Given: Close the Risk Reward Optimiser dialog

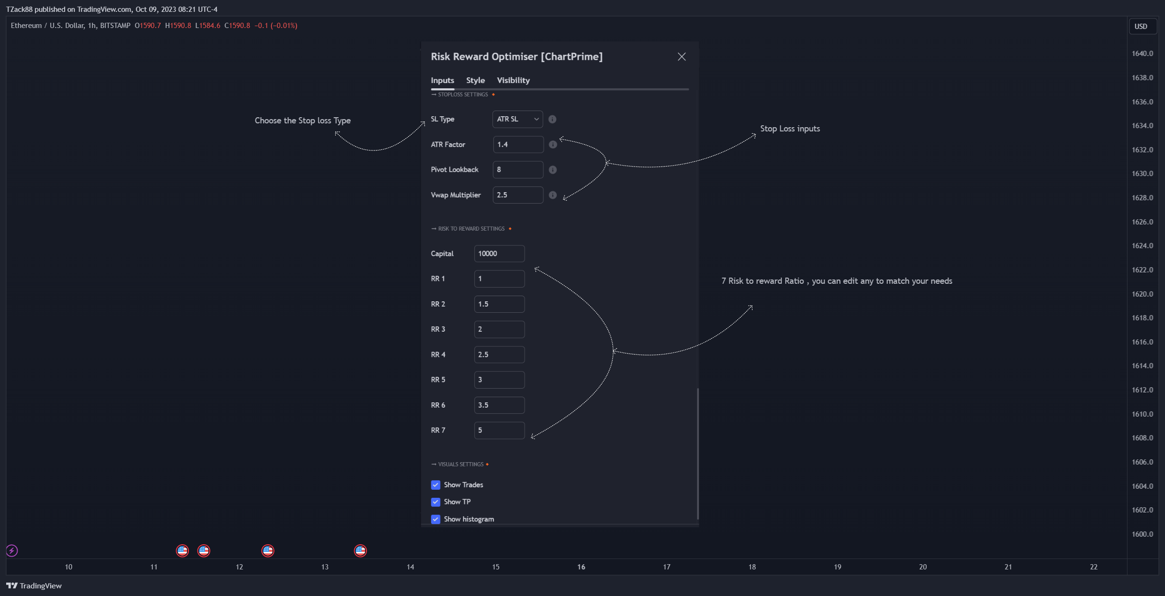Looking at the screenshot, I should coord(682,57).
